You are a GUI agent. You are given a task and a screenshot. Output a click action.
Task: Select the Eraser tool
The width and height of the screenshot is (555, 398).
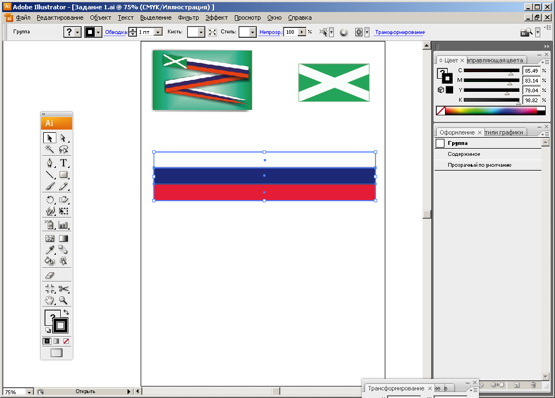(50, 275)
